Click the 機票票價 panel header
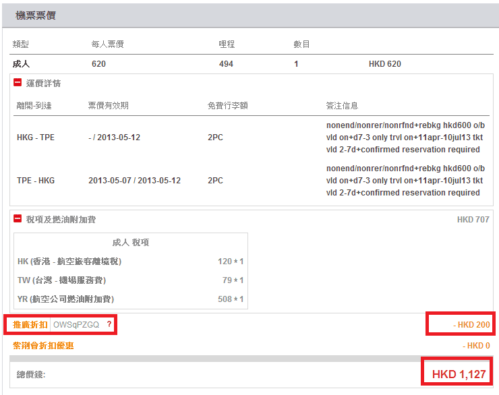Viewport: 499px width, 395px height. click(x=35, y=15)
